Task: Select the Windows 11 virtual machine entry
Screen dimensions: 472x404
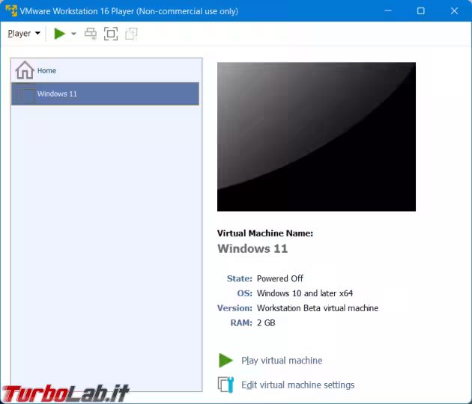Action: (x=105, y=94)
